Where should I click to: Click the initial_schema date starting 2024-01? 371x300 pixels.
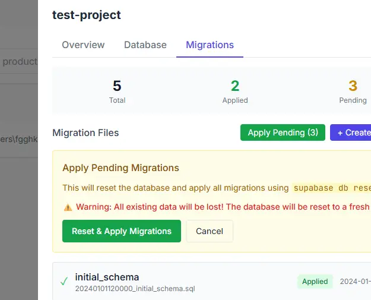(x=356, y=282)
